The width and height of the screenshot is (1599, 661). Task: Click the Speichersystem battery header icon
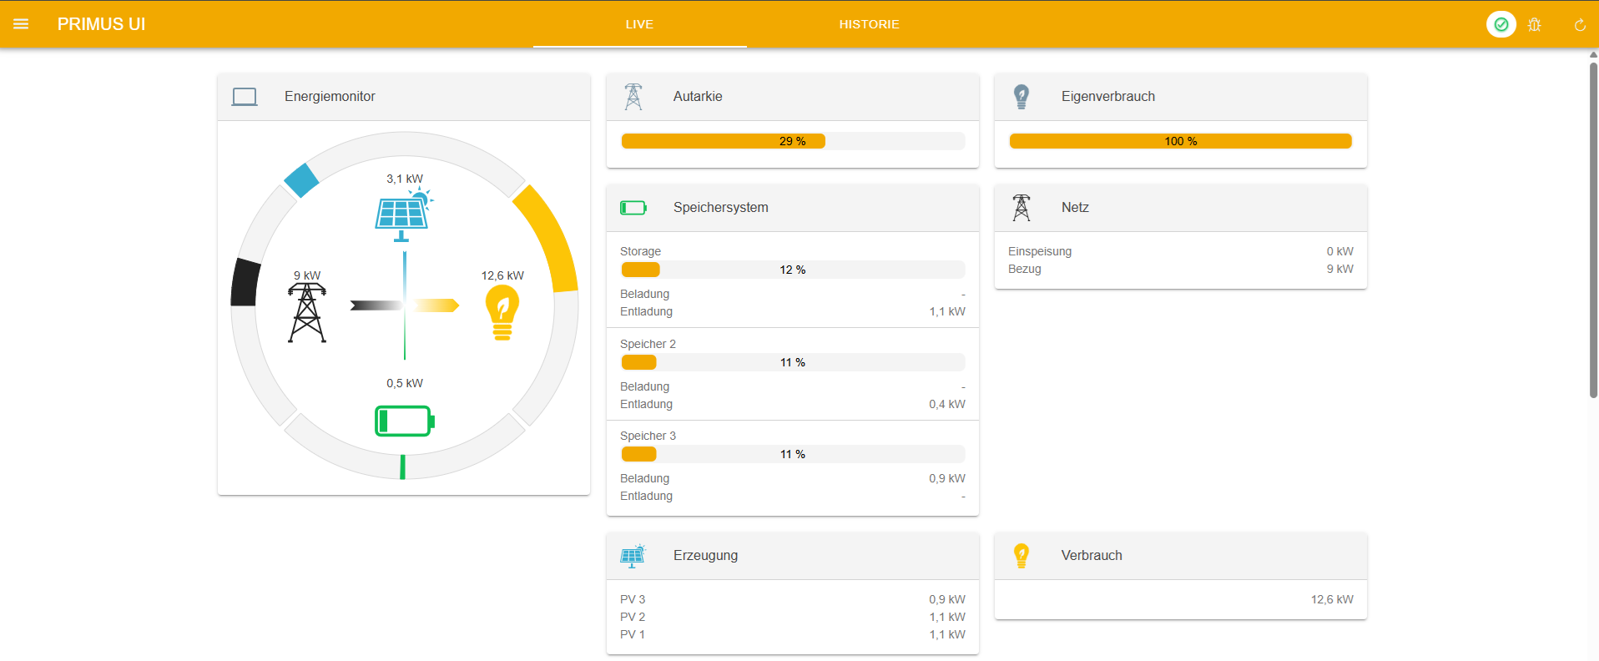tap(633, 208)
